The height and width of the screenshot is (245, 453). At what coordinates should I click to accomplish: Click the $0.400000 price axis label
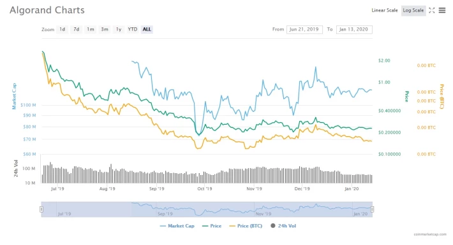click(x=389, y=111)
